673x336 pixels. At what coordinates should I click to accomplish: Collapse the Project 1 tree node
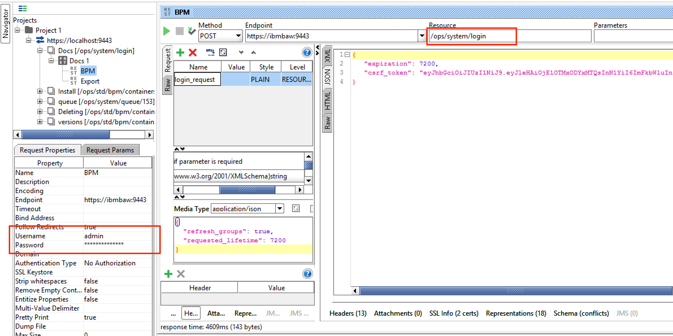18,30
